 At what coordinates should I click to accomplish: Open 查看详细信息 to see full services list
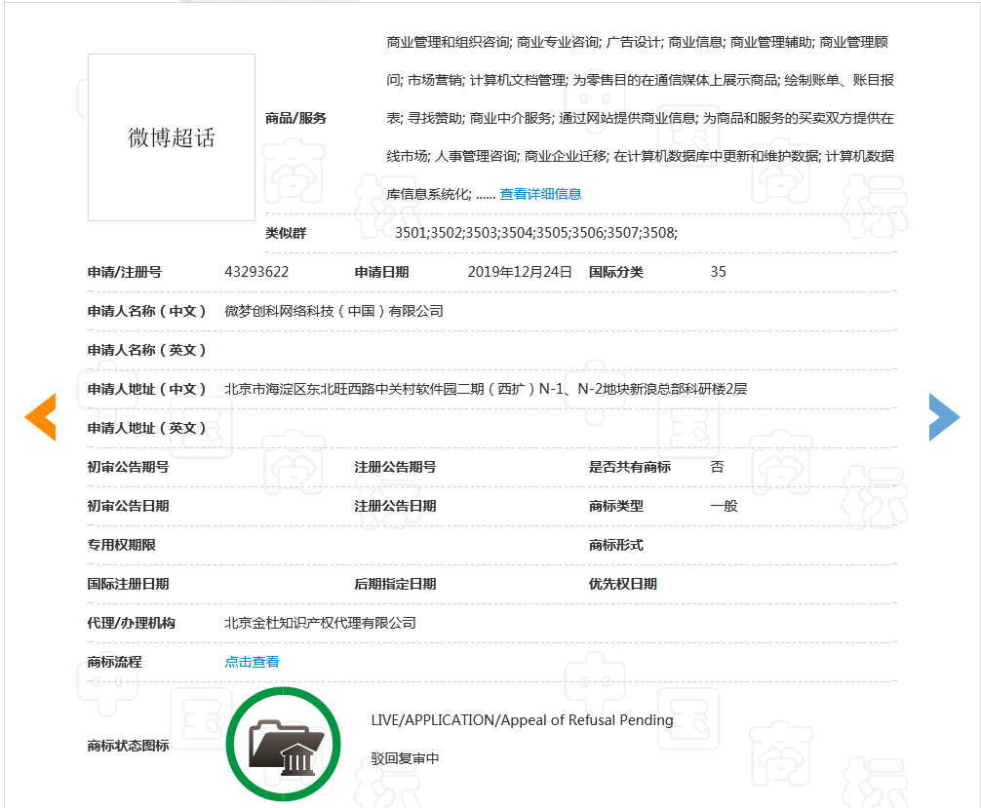538,194
